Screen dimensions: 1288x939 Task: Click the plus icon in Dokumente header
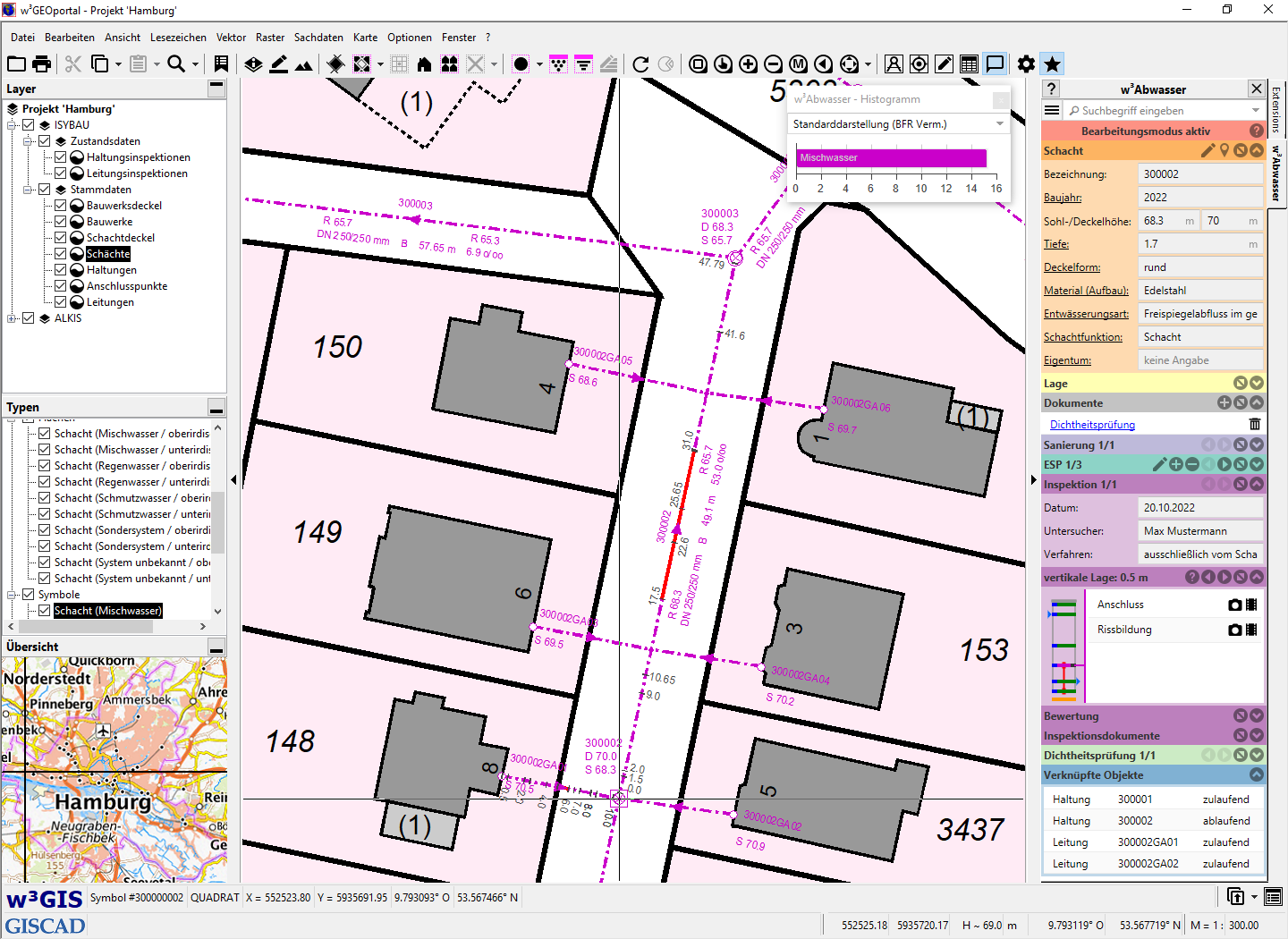click(x=1224, y=402)
